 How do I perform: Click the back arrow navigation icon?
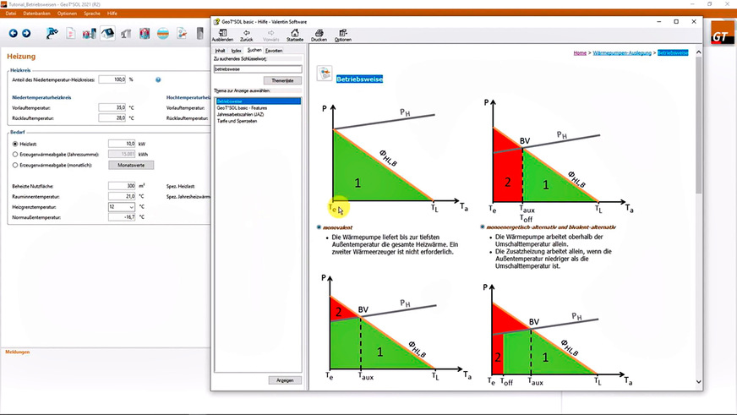[x=13, y=34]
